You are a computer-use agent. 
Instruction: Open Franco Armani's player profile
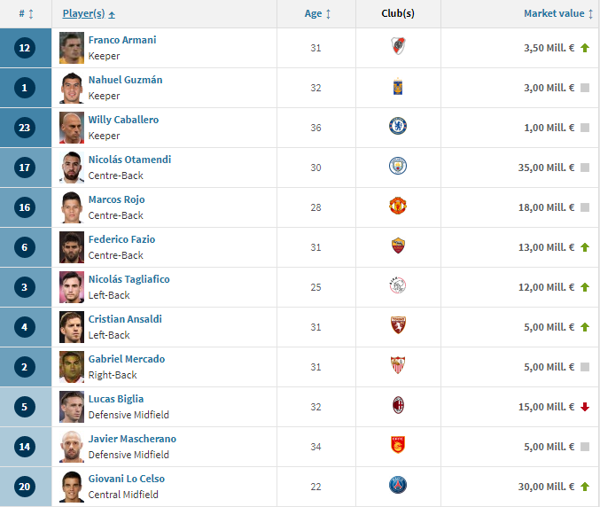click(122, 40)
